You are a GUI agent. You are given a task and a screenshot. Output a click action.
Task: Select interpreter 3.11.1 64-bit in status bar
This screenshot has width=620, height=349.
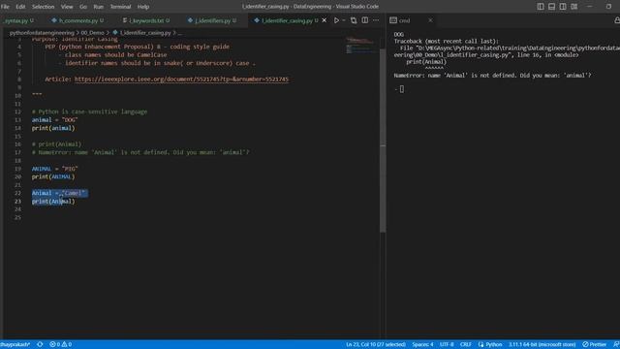[542, 345]
